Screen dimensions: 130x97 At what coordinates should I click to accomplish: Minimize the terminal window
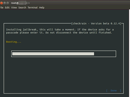pos(5,3)
